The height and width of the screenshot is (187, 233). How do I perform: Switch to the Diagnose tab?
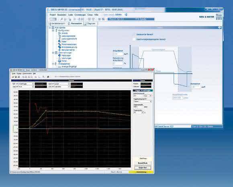pos(90,23)
